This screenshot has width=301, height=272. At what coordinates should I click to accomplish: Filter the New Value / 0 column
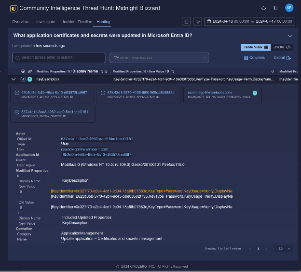coord(273,72)
